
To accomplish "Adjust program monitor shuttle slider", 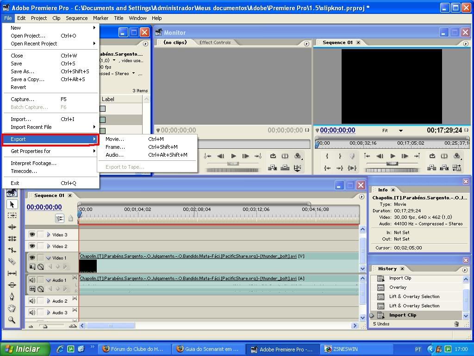I will 392,164.
